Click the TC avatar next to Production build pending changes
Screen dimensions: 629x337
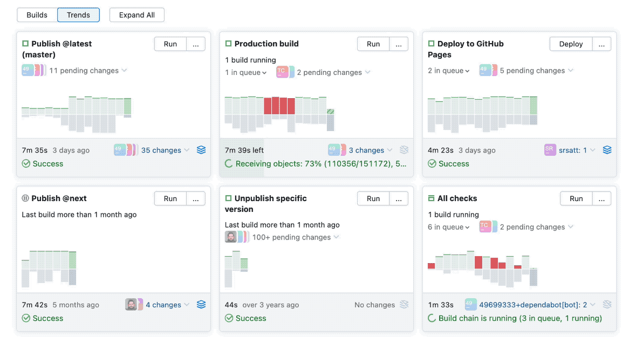(283, 72)
